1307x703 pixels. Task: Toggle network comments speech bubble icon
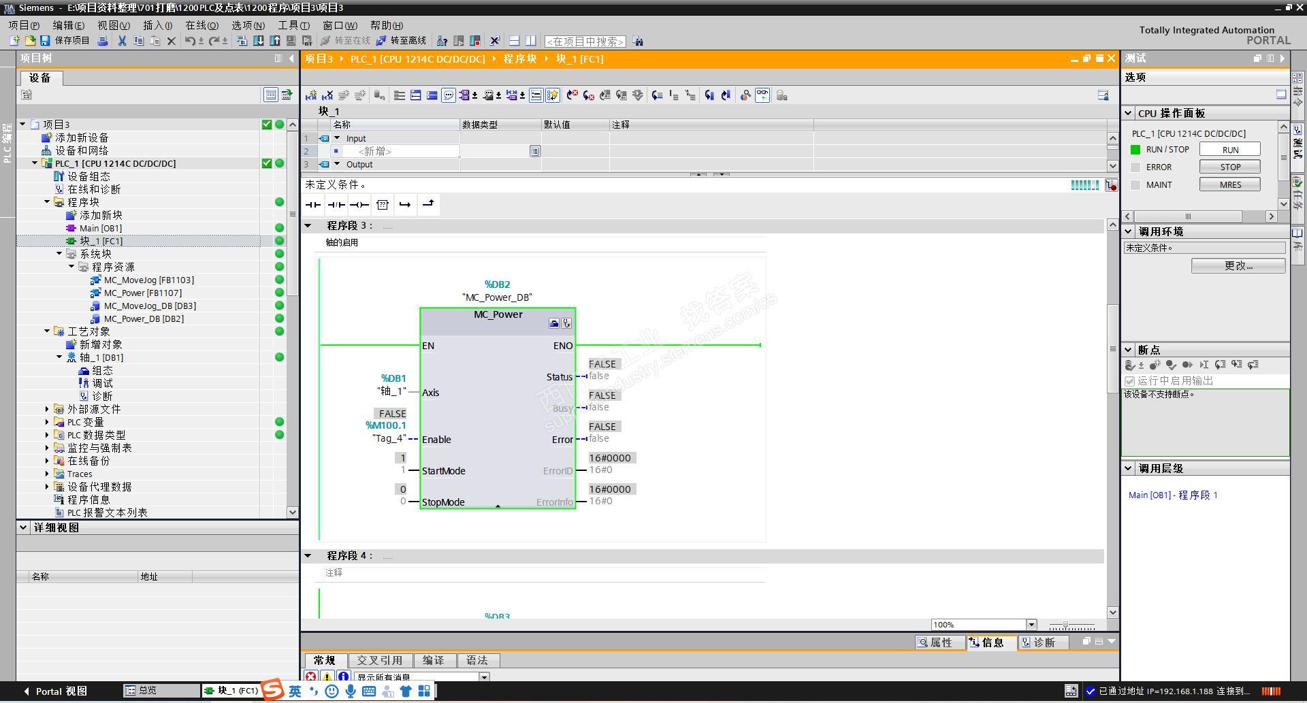click(x=449, y=95)
